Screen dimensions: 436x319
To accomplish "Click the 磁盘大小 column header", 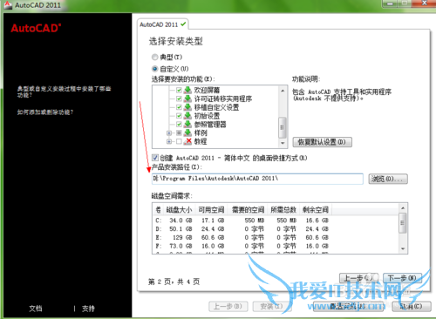I will 179,209.
